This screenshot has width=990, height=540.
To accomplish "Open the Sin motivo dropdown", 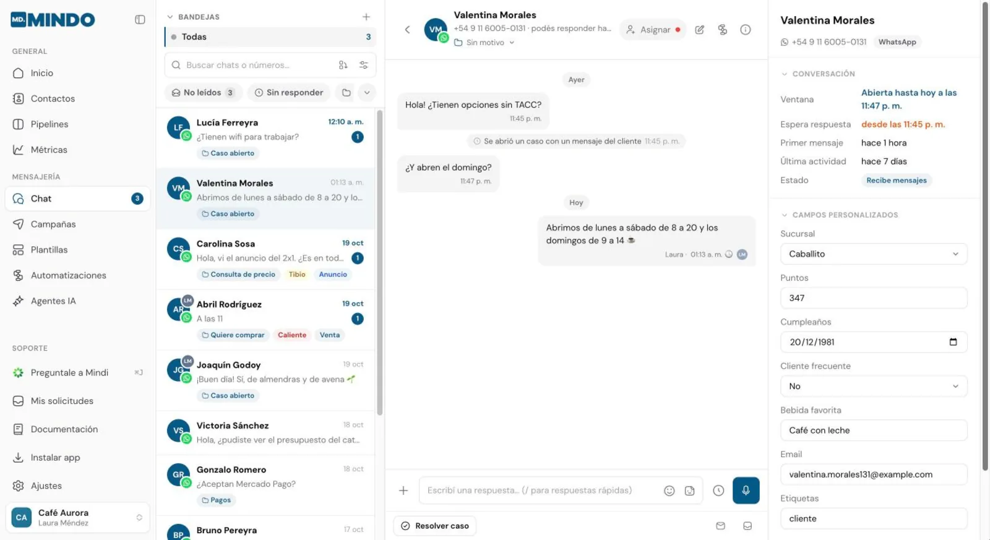I will 484,43.
